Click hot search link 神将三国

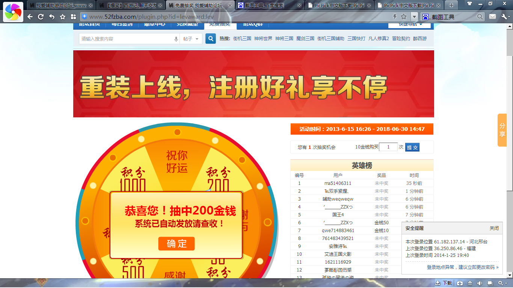tap(284, 39)
